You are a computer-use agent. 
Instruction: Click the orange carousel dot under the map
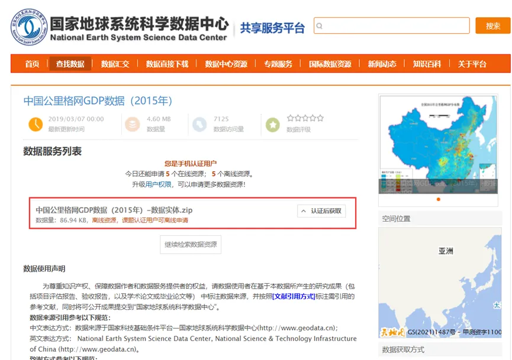coord(438,199)
